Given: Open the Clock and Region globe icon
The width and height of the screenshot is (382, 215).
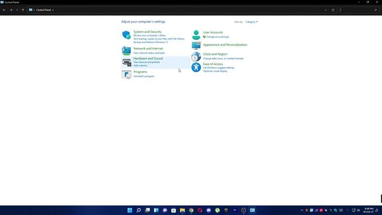Looking at the screenshot, I should click(x=196, y=57).
